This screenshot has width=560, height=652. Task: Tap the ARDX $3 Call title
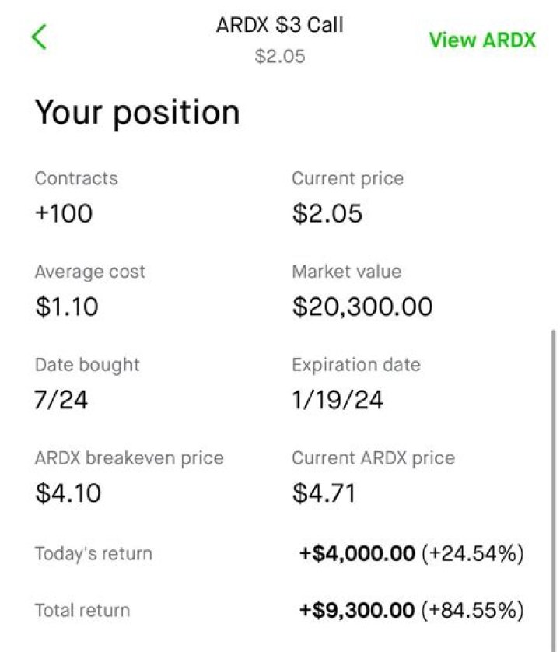coord(279,25)
